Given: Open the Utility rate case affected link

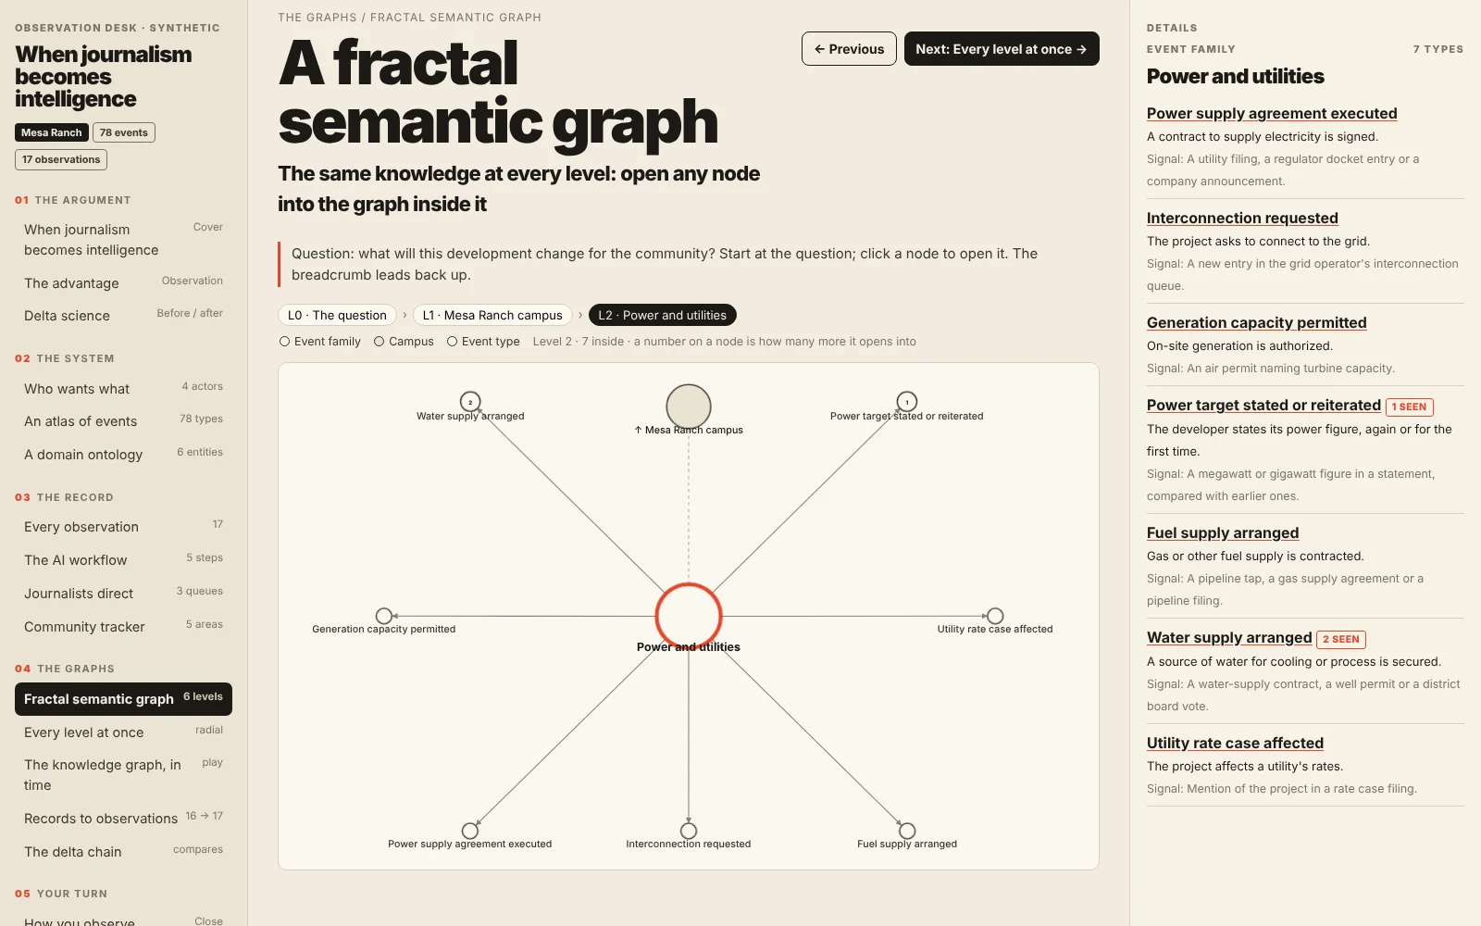Looking at the screenshot, I should [1235, 743].
